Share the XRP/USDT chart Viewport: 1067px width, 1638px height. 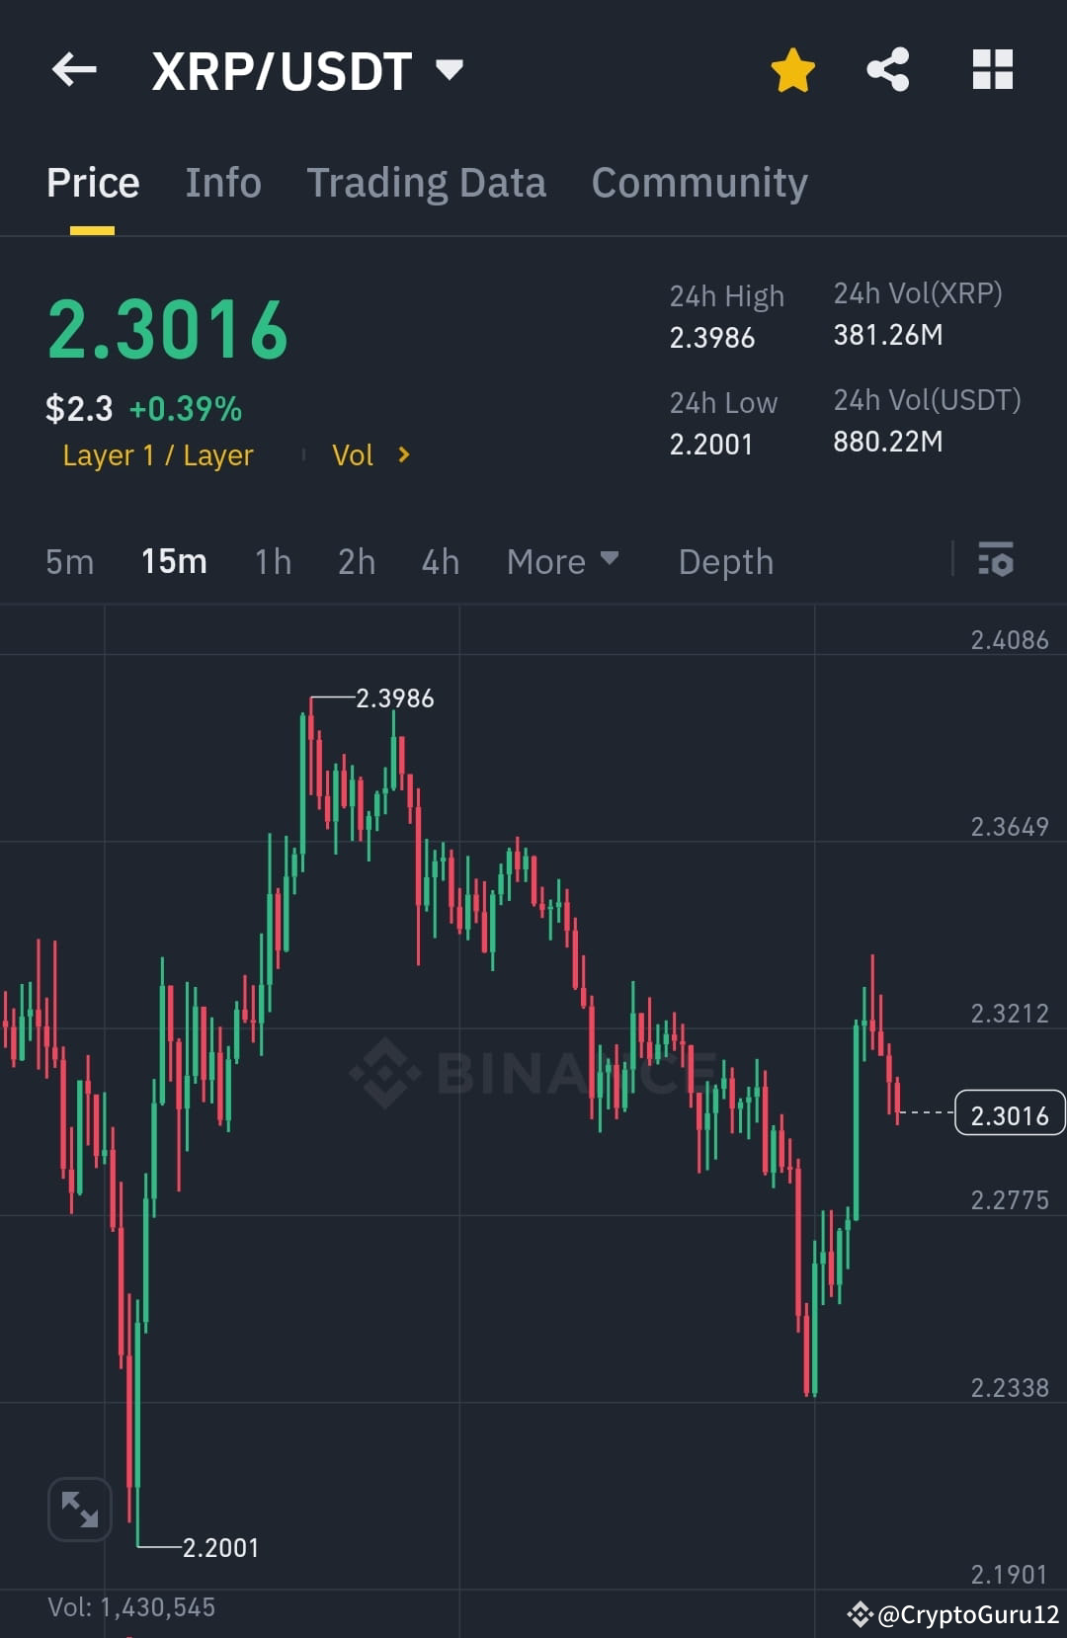(887, 68)
